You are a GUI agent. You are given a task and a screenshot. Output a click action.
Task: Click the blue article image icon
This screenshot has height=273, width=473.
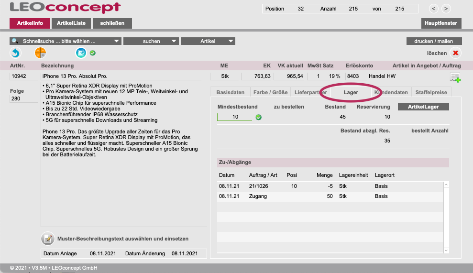pyautogui.click(x=81, y=53)
